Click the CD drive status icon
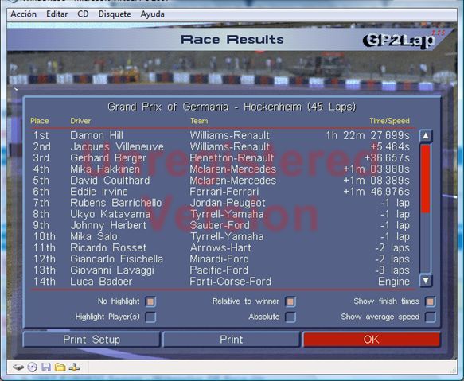 coord(33,367)
